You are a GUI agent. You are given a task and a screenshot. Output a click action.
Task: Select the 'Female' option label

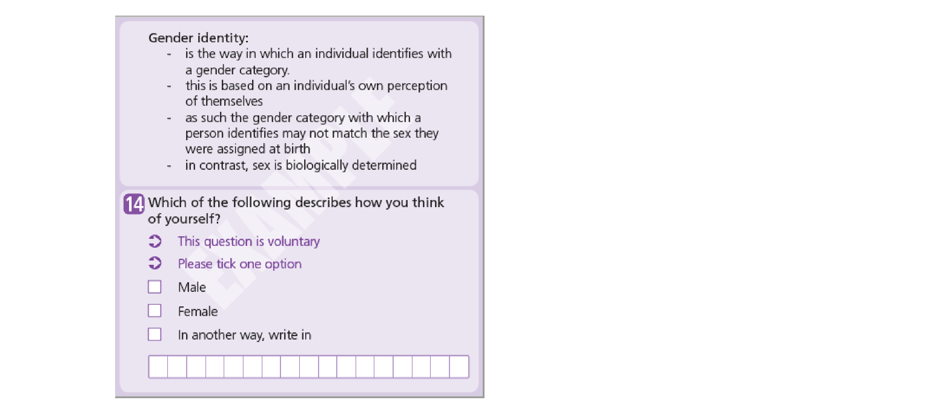[x=198, y=312]
